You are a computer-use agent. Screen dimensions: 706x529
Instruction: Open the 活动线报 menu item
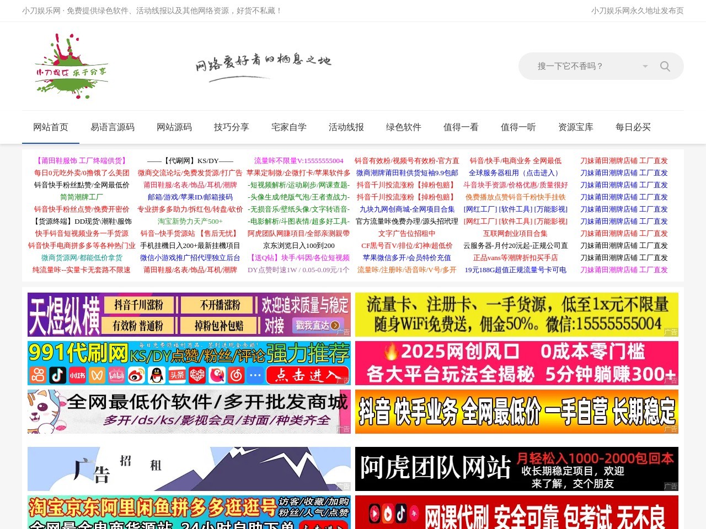346,127
